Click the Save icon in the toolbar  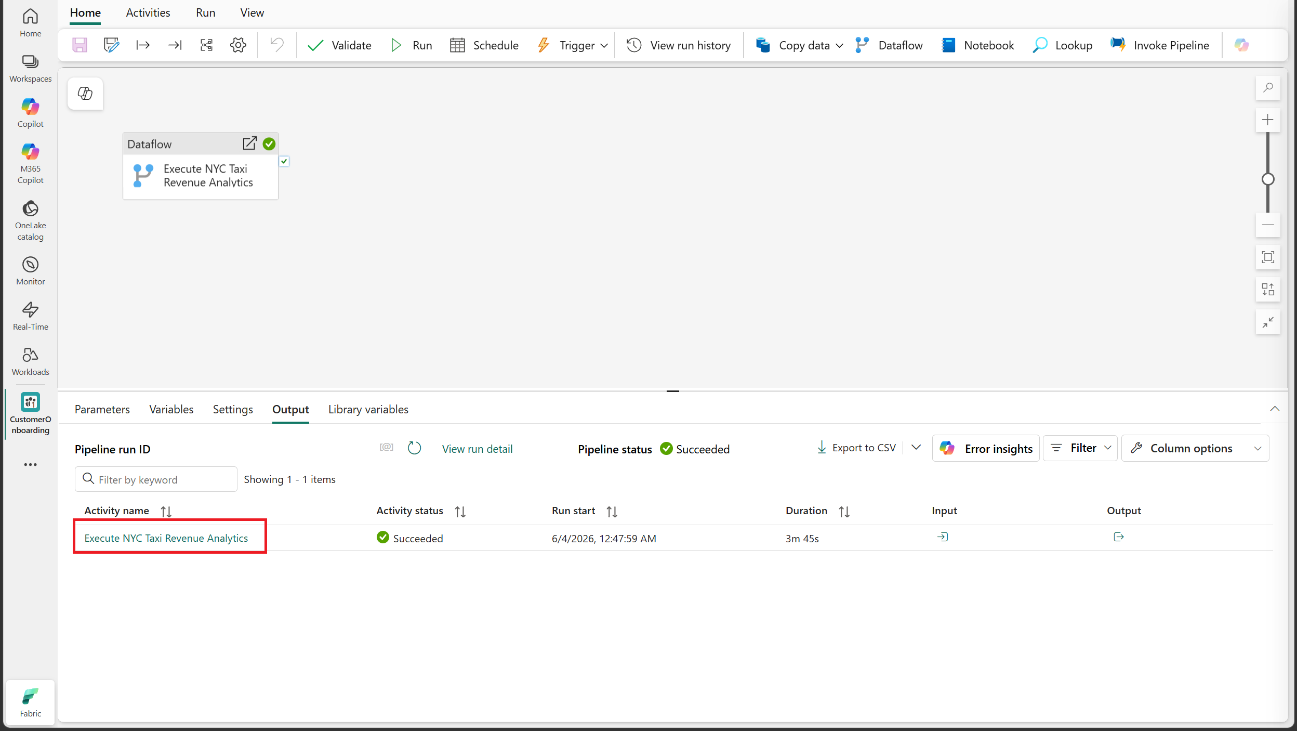point(80,45)
